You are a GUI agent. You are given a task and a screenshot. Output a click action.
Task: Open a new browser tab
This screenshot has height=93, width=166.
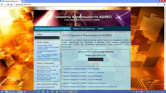pyautogui.click(x=24, y=1)
